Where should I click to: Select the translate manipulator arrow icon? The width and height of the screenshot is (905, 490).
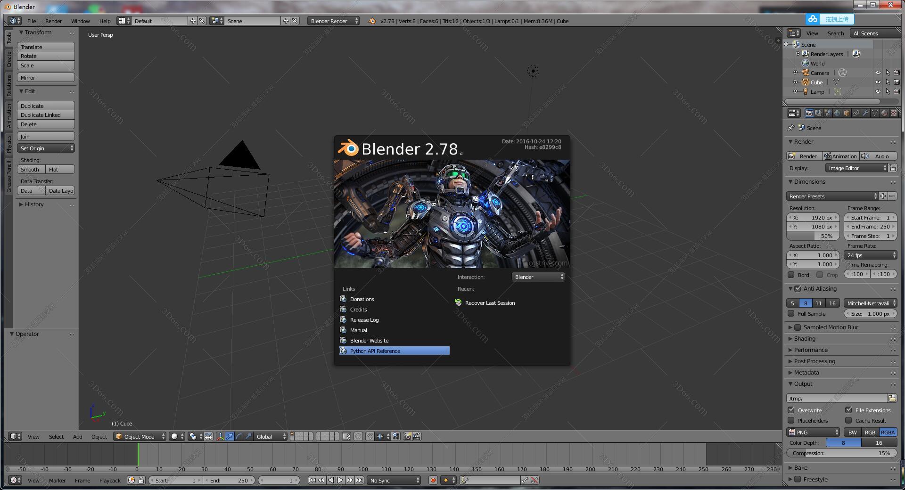230,437
